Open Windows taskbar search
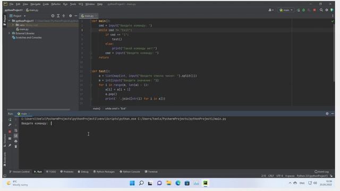This screenshot has width=340, height=191. coord(141,183)
